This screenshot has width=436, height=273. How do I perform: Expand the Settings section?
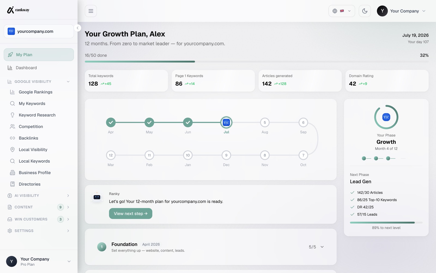click(39, 231)
